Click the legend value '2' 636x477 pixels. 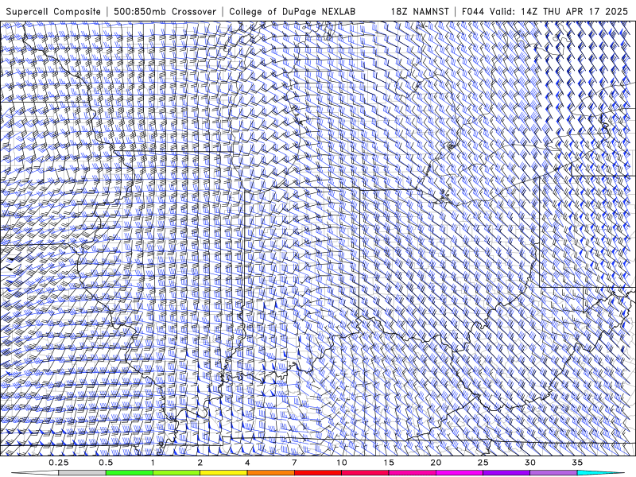(200, 463)
